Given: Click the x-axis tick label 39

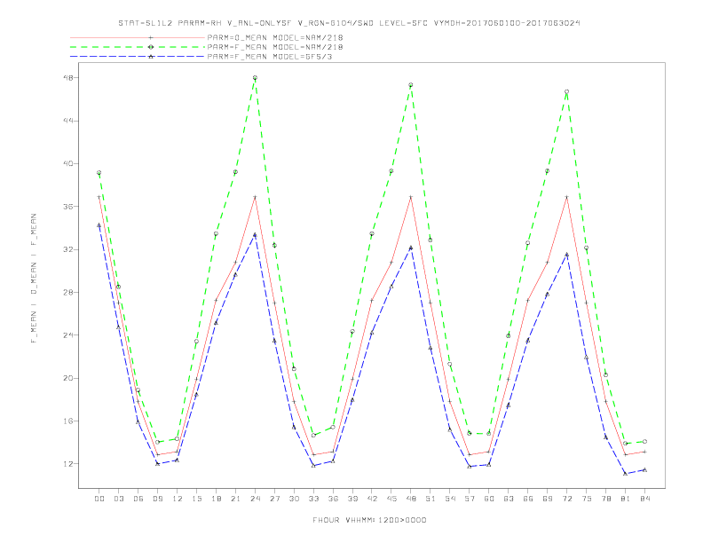Looking at the screenshot, I should (352, 499).
